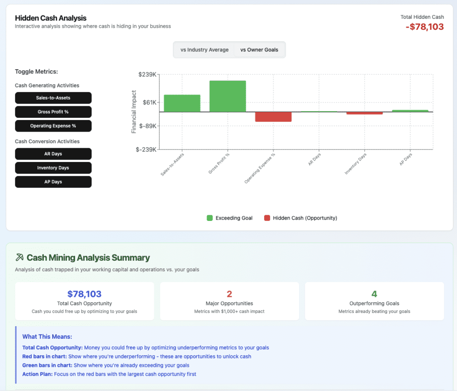The height and width of the screenshot is (391, 457).
Task: Click the small green AP Days bar
Action: point(410,111)
